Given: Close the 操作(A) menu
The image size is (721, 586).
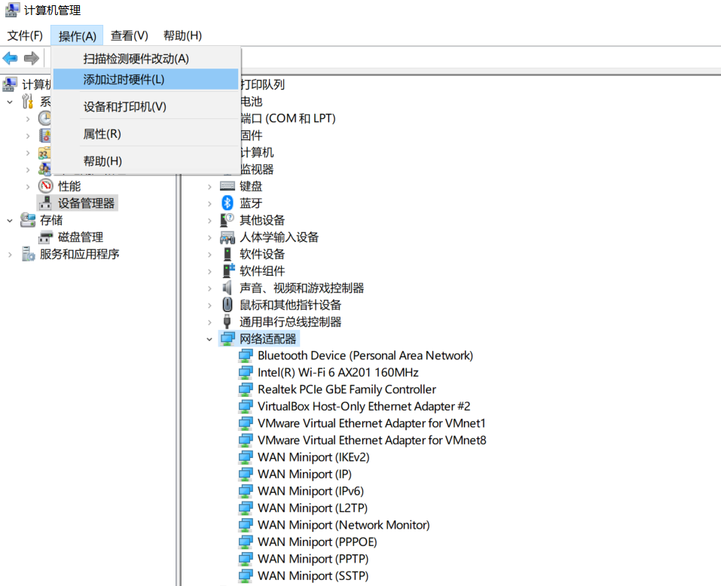Looking at the screenshot, I should pyautogui.click(x=78, y=35).
